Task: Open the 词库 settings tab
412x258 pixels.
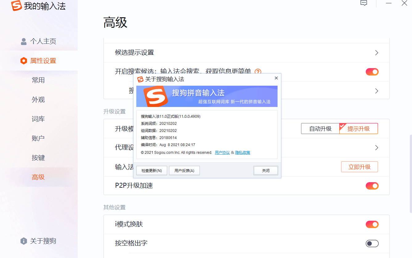Action: [x=38, y=119]
